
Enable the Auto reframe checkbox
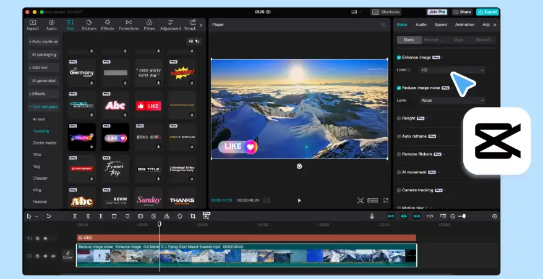click(x=399, y=136)
